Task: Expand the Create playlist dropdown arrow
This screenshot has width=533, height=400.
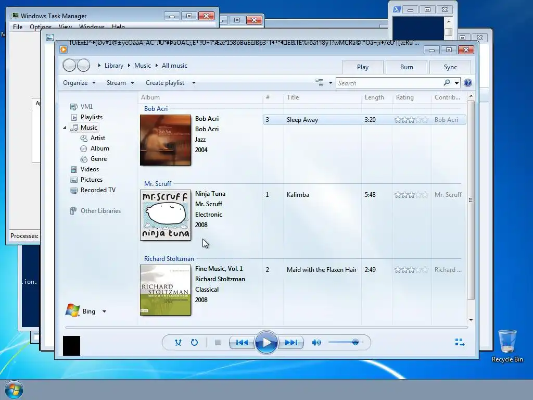Action: (x=194, y=83)
